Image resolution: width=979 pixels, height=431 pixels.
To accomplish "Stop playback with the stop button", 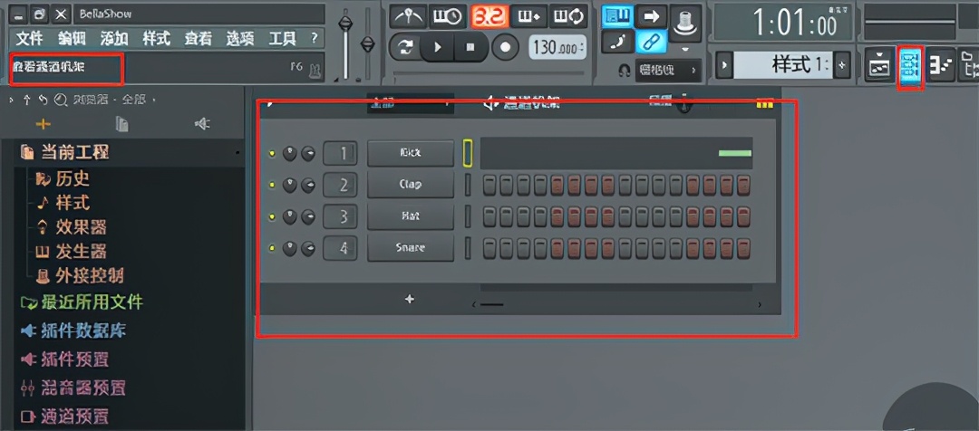I will pos(470,47).
